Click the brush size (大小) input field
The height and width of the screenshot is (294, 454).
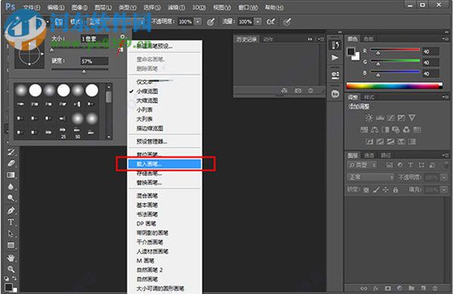pyautogui.click(x=95, y=39)
